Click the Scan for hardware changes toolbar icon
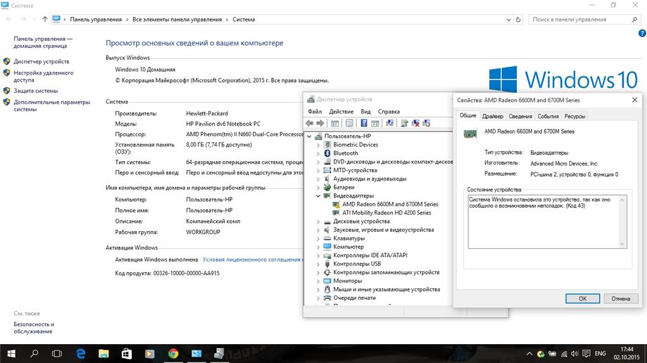Viewport: 647px width, 363px height. coord(389,123)
